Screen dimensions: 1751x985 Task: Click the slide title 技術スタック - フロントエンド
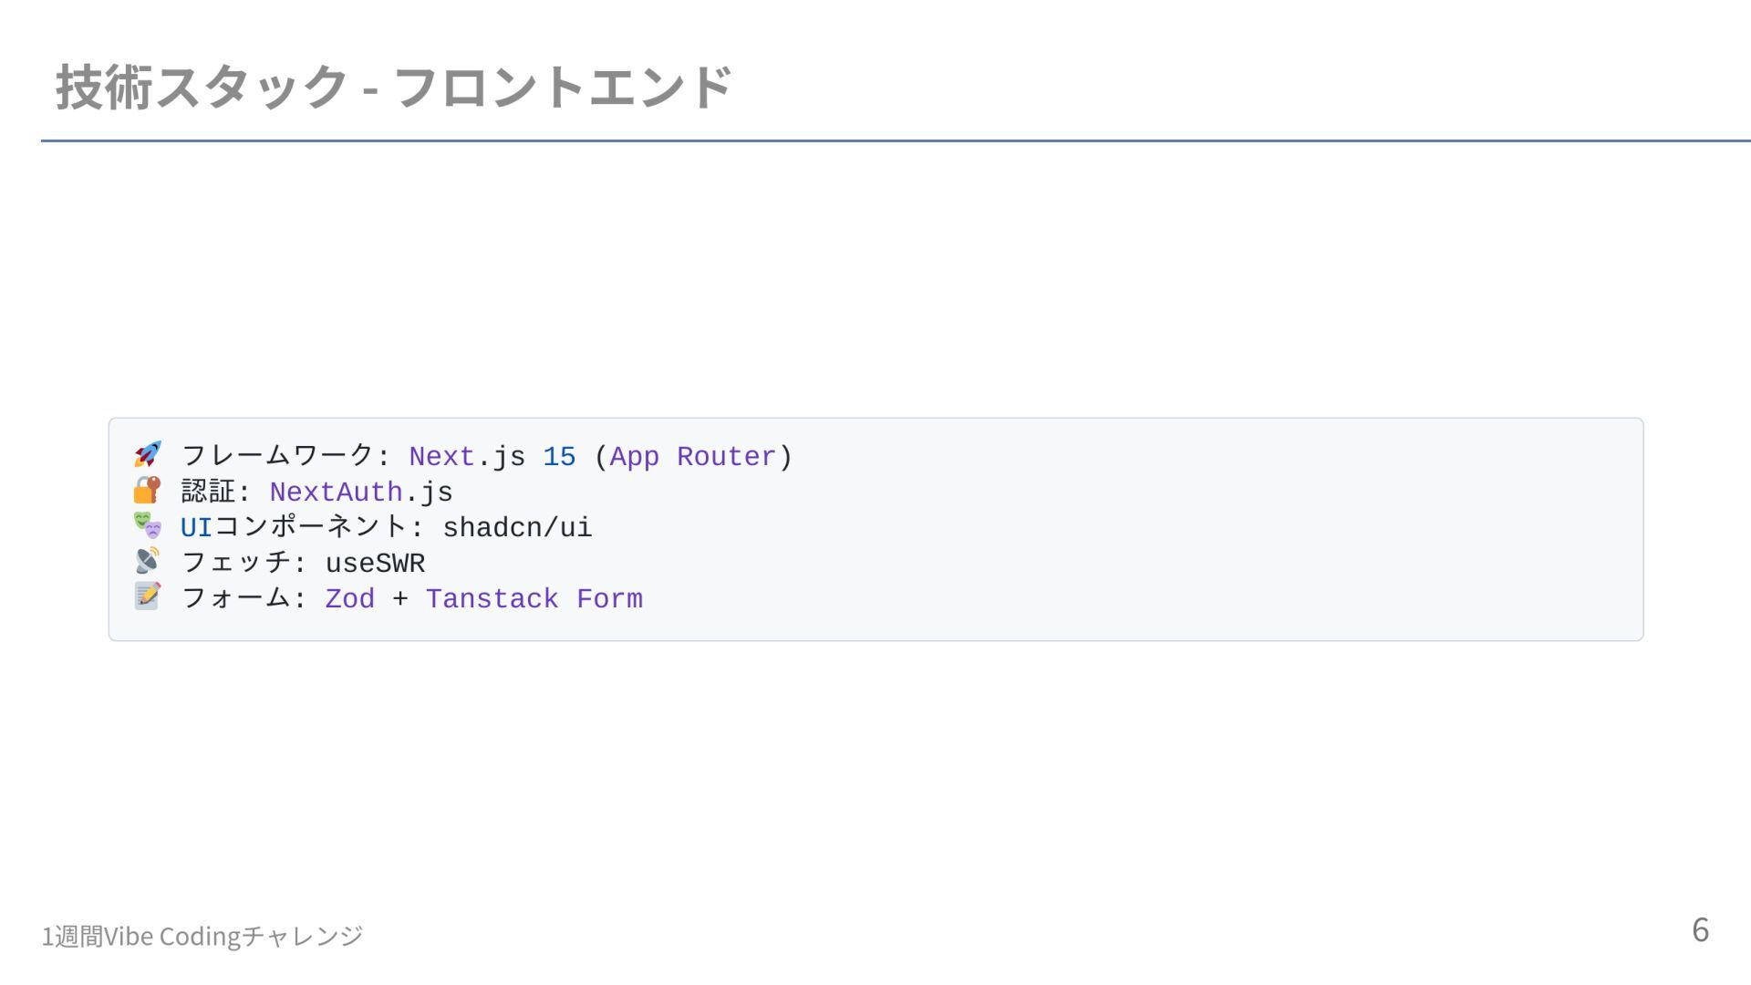click(x=394, y=88)
